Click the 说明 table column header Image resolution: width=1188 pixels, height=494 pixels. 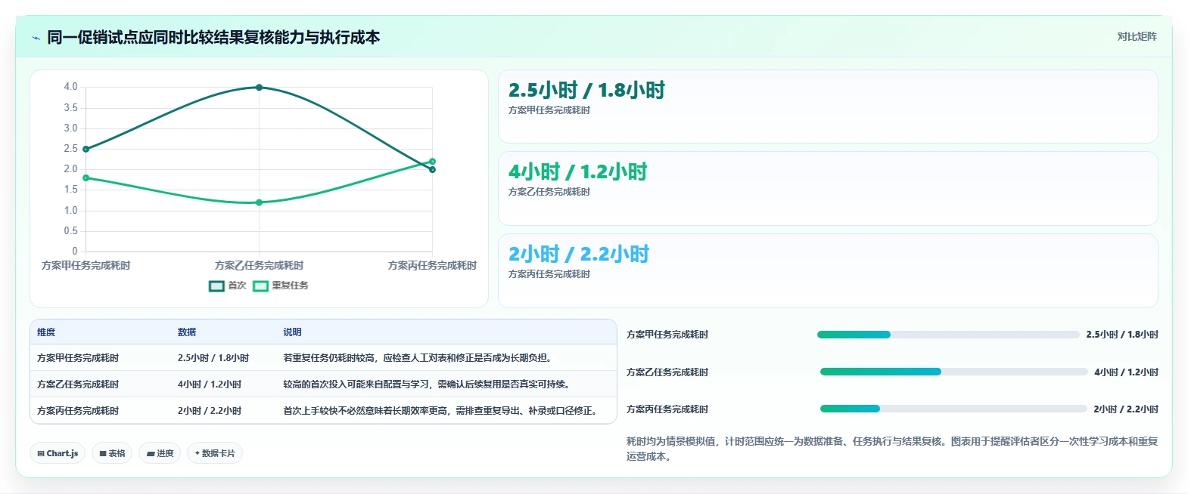(292, 332)
